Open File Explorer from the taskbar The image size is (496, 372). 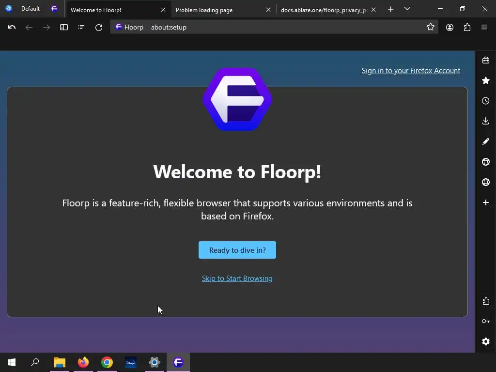coord(60,362)
